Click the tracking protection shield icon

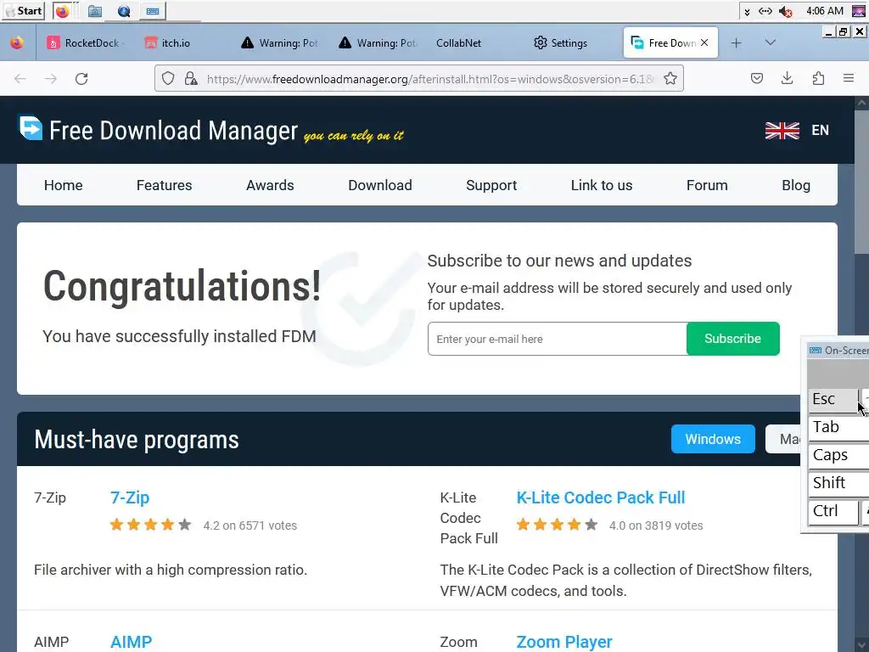(168, 79)
